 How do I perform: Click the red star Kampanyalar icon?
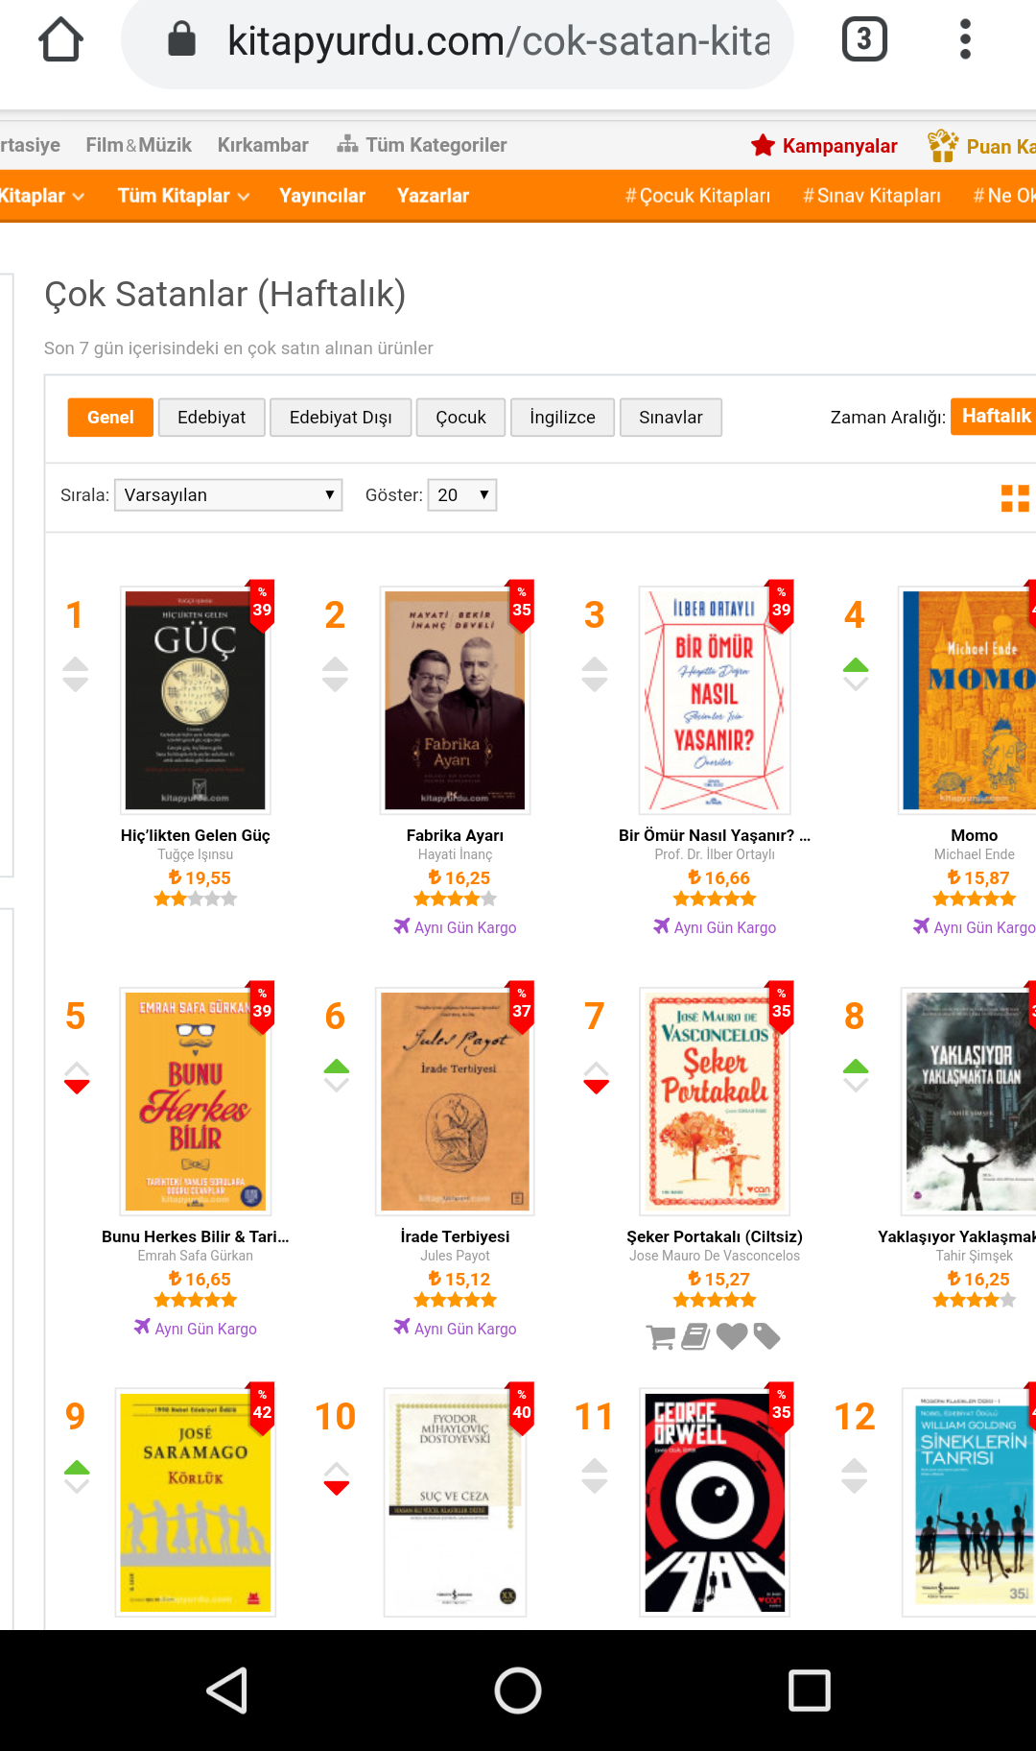[x=763, y=145]
